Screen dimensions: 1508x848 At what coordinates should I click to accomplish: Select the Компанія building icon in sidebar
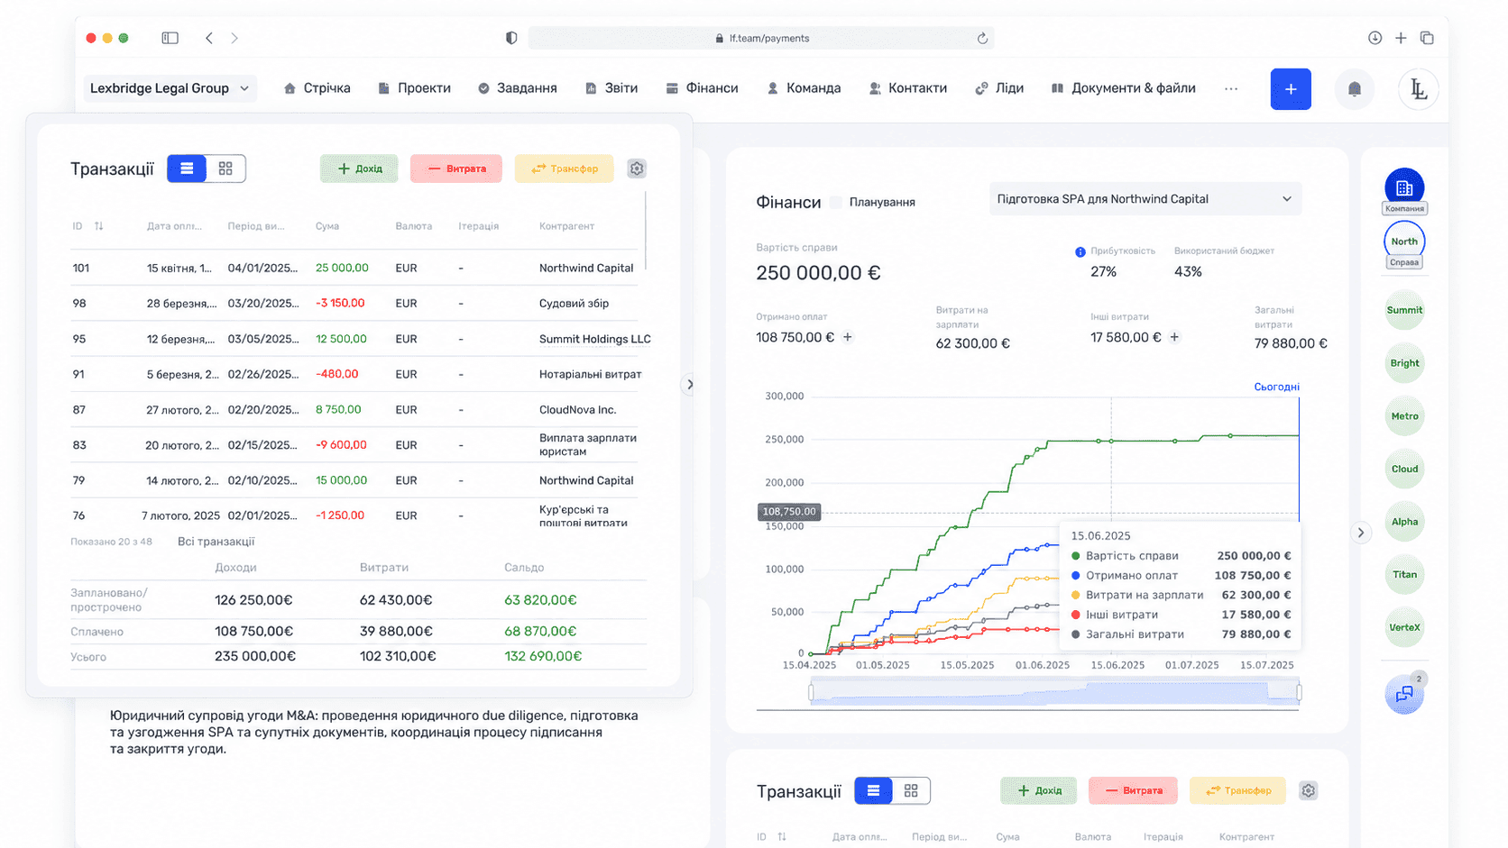(1404, 188)
